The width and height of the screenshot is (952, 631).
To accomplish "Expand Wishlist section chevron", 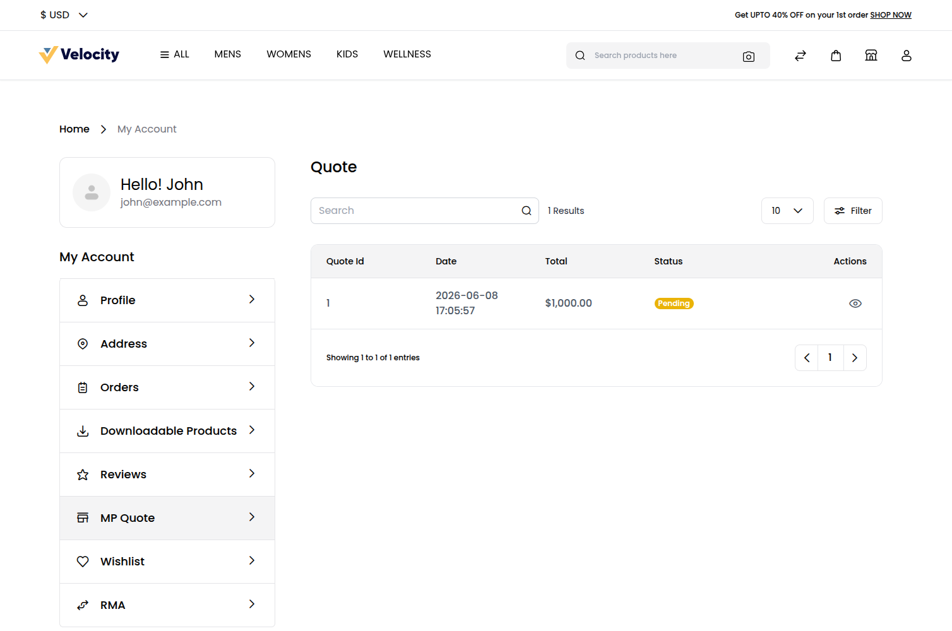I will tap(252, 560).
